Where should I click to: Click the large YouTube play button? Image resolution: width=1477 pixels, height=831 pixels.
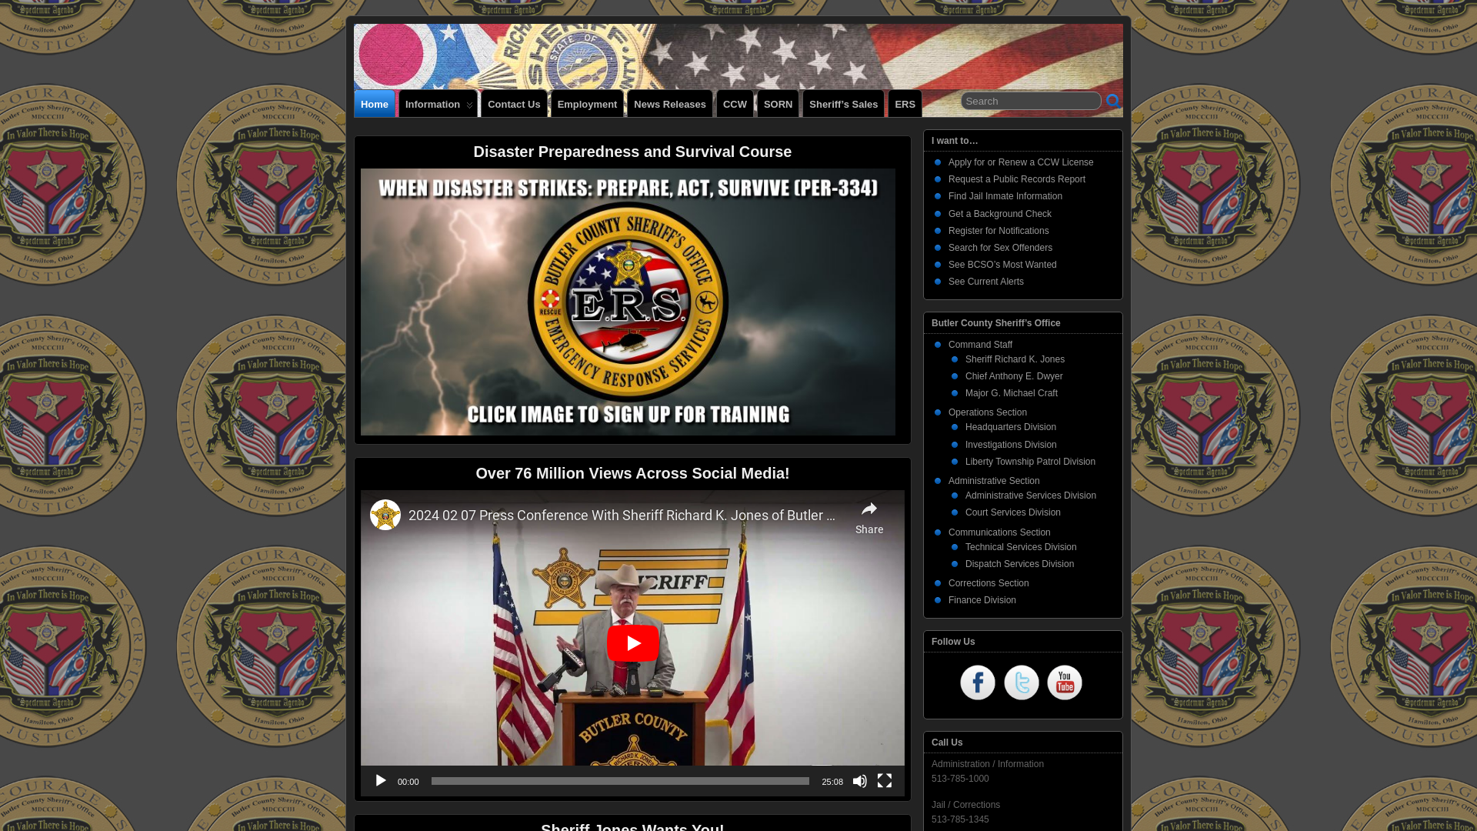pos(632,643)
